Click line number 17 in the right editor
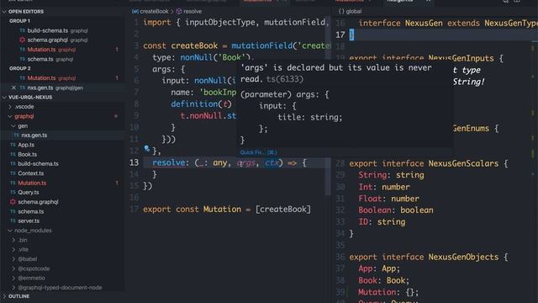This screenshot has width=538, height=303. coord(340,35)
